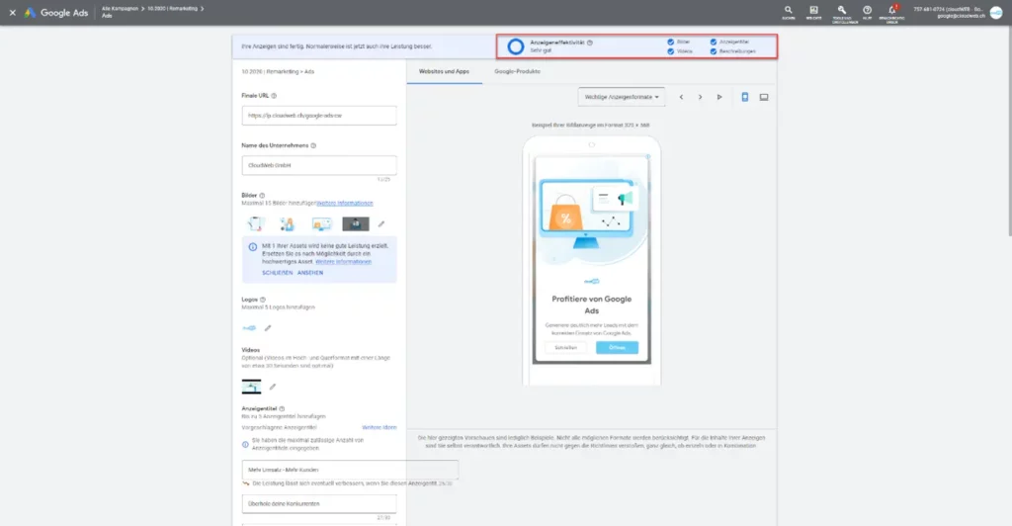Viewport: 1012px width, 526px height.
Task: Click into the Finale URL input field
Action: click(x=318, y=116)
